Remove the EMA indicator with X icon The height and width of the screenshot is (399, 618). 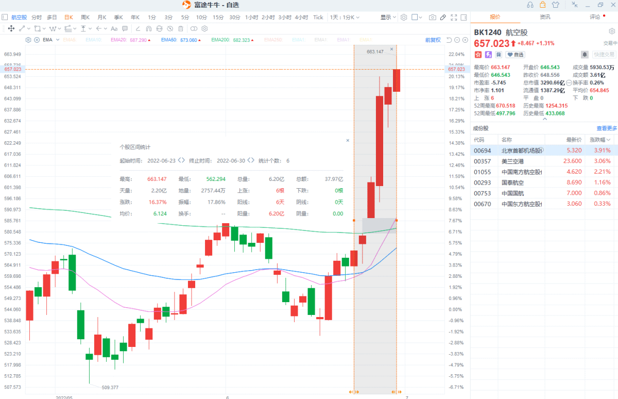pyautogui.click(x=37, y=40)
